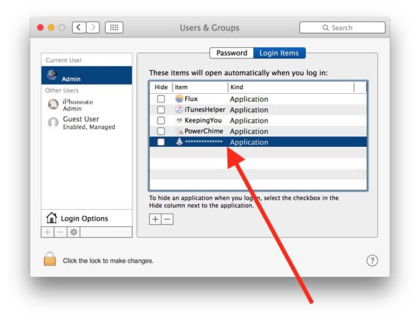Minimize the Users & Groups window
Screen dimensions: 420x320
[x=51, y=28]
